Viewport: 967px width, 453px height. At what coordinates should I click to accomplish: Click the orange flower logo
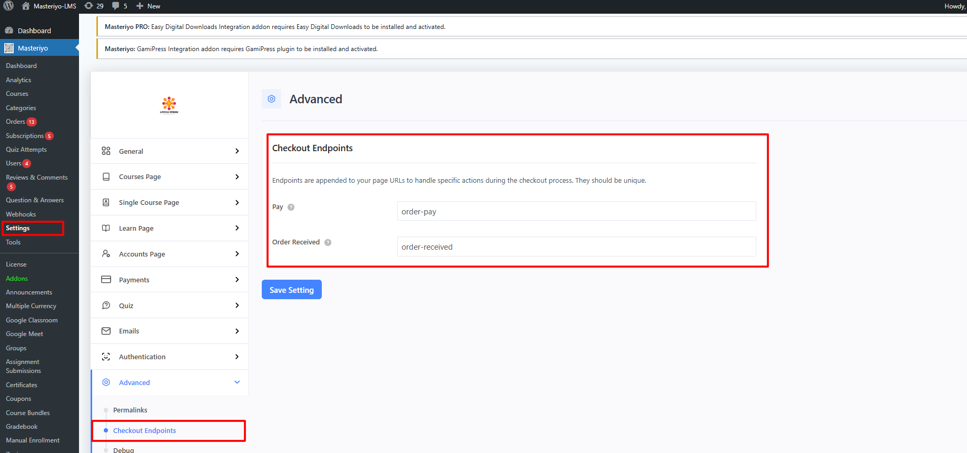[169, 105]
